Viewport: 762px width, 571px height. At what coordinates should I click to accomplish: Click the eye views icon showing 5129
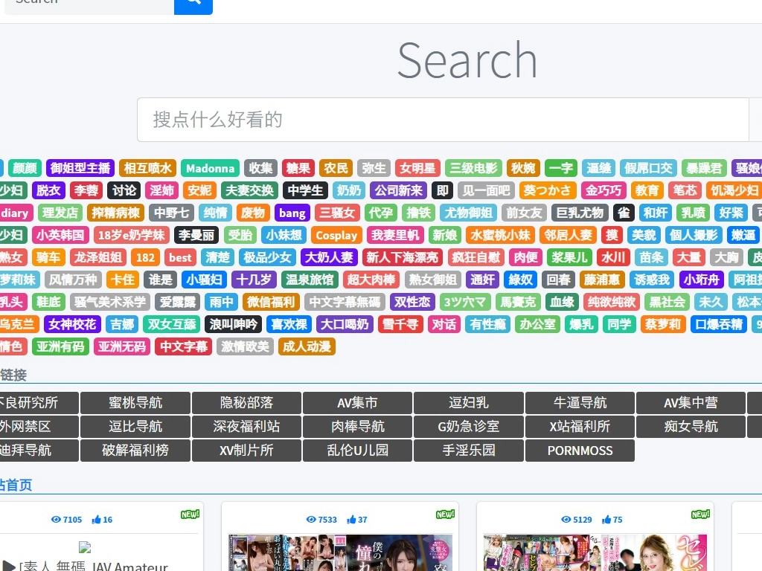(x=566, y=520)
